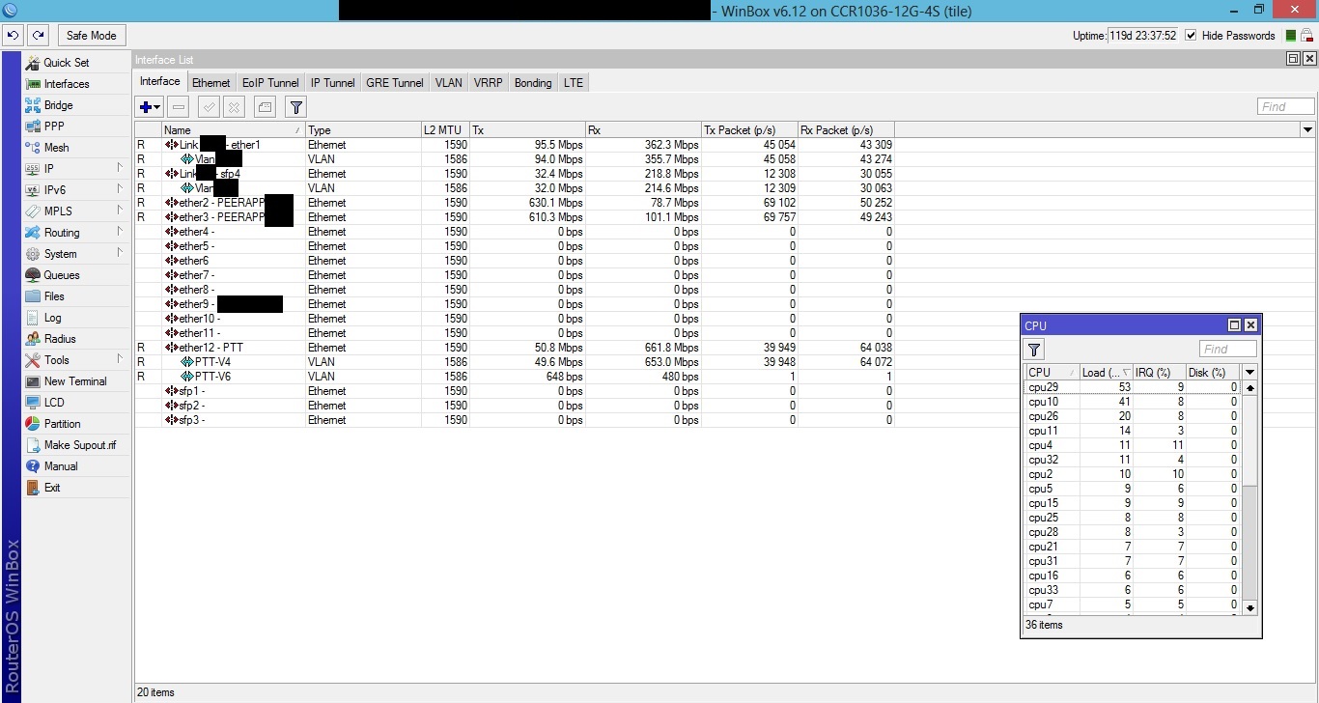1319x703 pixels.
Task: Select the sfp1 interface row
Action: click(x=515, y=391)
